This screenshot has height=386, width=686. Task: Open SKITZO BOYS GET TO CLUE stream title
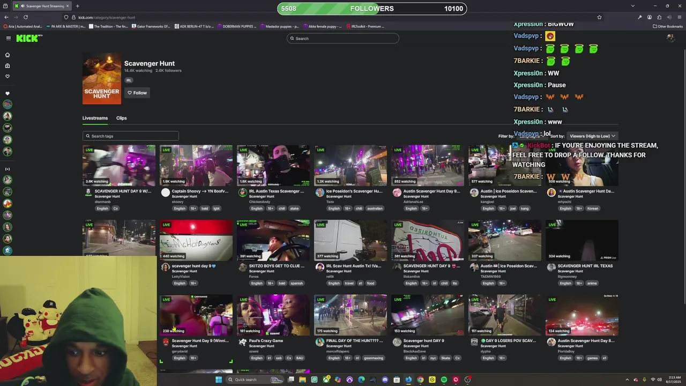[x=277, y=266]
